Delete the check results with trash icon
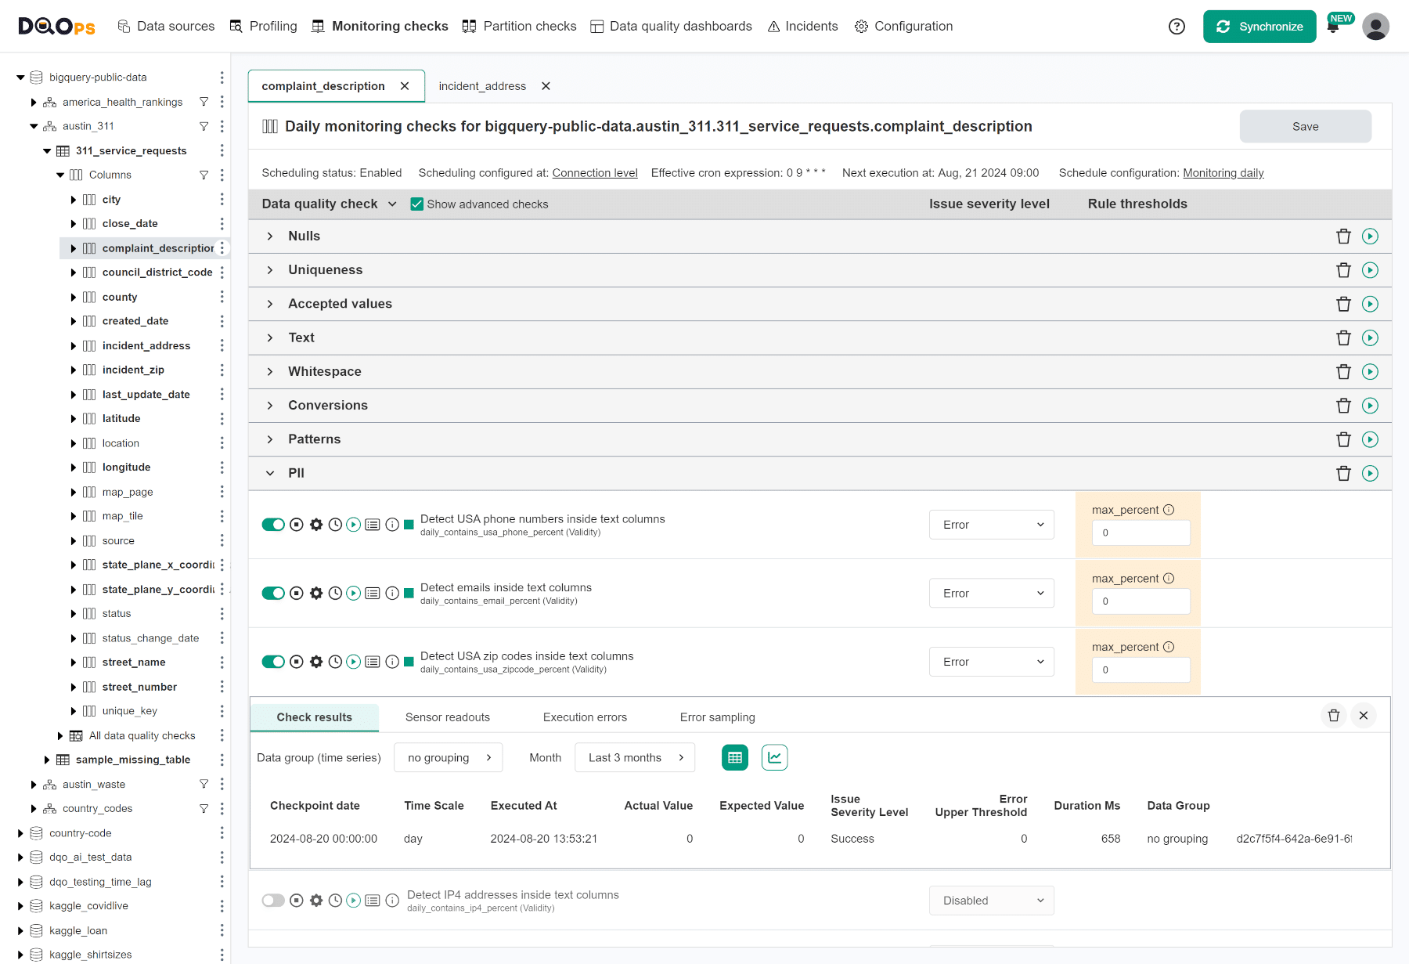Screen dimensions: 1409x964 tap(1334, 715)
